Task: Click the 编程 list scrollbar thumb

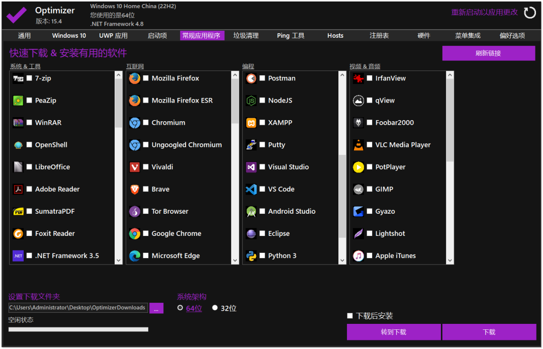Action: [342, 196]
